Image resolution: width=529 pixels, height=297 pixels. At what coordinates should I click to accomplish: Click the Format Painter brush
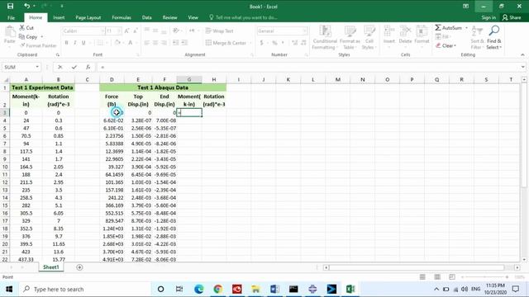22,45
